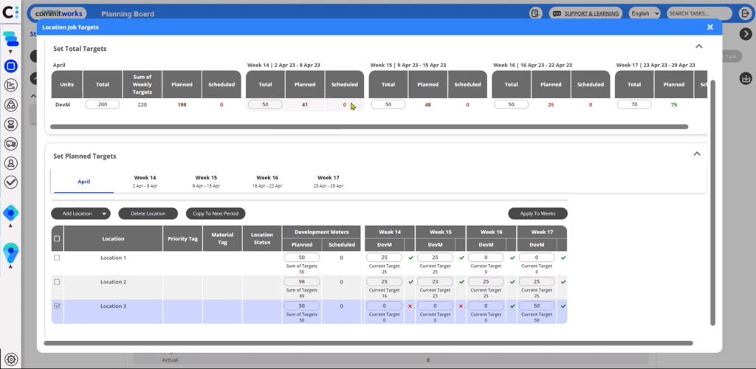Click the Priority Tag column header

tap(183, 238)
